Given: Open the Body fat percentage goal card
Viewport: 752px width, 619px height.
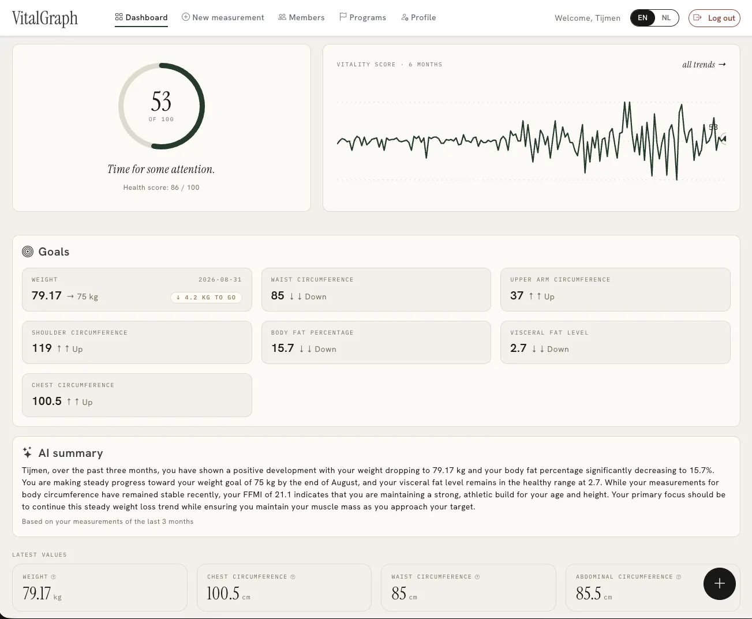Looking at the screenshot, I should coord(376,342).
